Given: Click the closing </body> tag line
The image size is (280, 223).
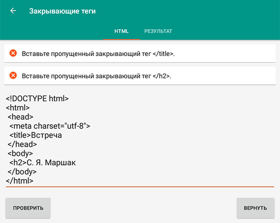Looking at the screenshot, I should (x=22, y=172).
